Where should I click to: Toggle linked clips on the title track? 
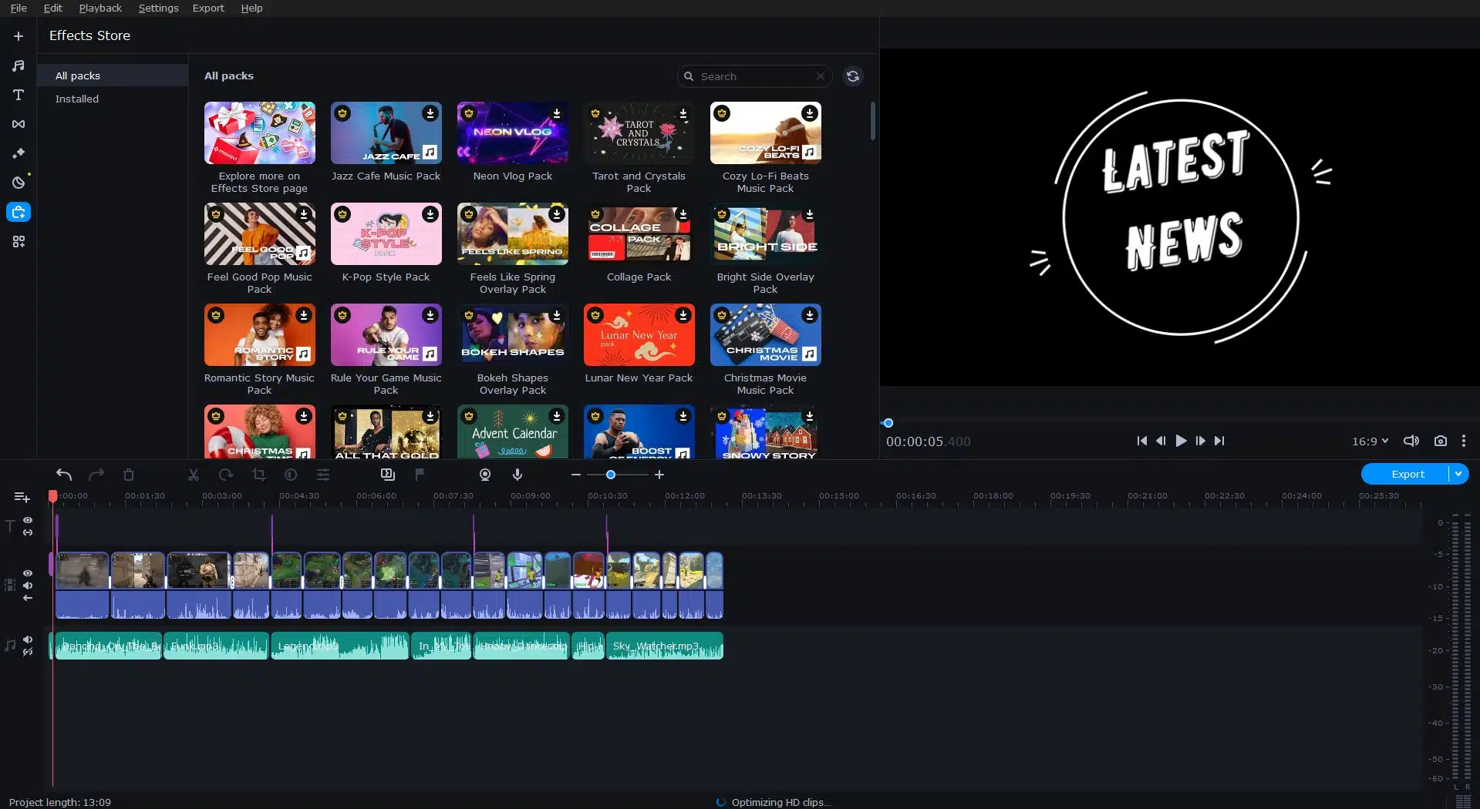pos(28,533)
